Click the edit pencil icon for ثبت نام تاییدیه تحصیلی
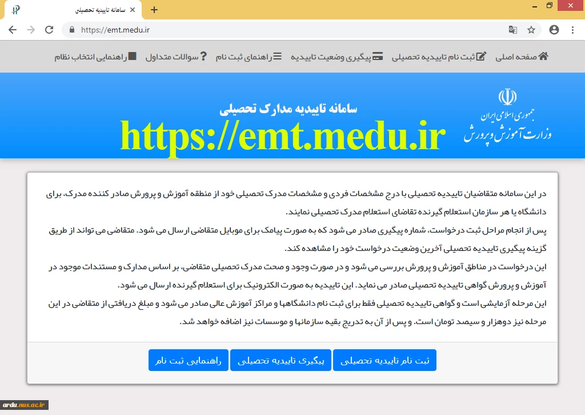Screen dimensions: 585x415 [x=481, y=57]
